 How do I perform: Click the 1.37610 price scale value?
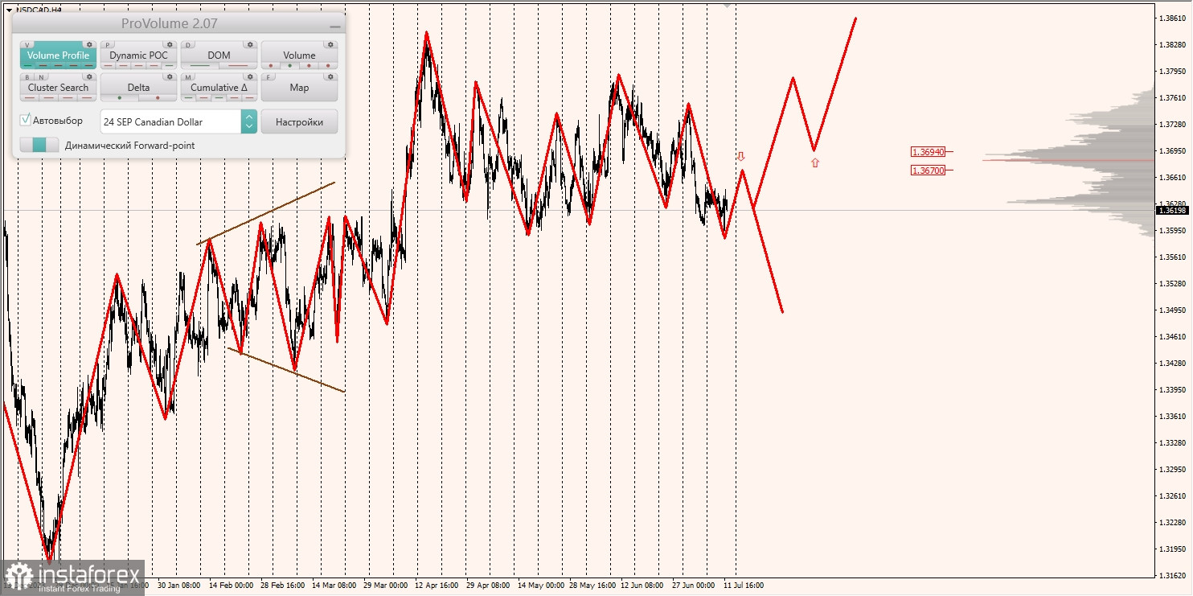(x=1172, y=97)
